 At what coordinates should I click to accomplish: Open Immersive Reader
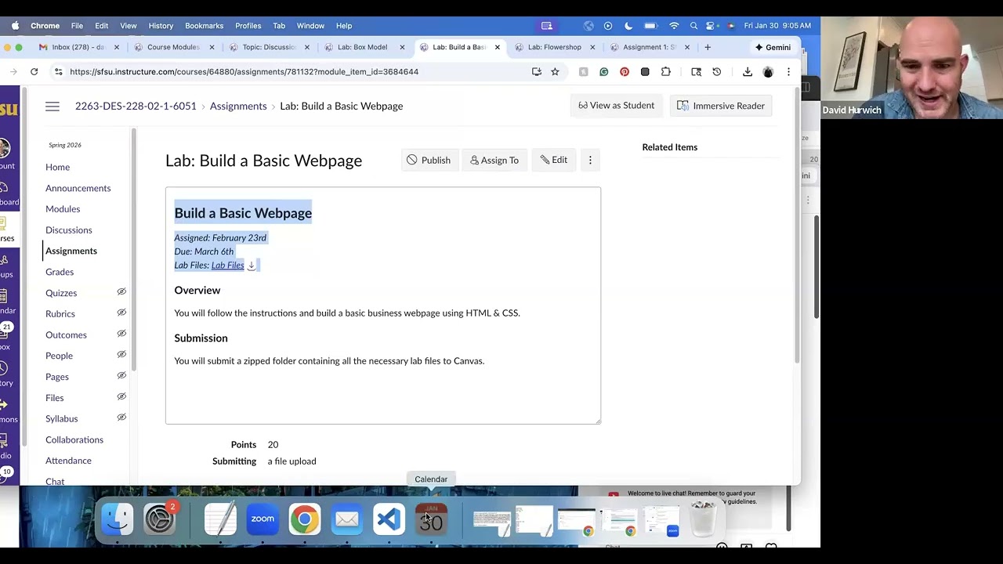[721, 106]
